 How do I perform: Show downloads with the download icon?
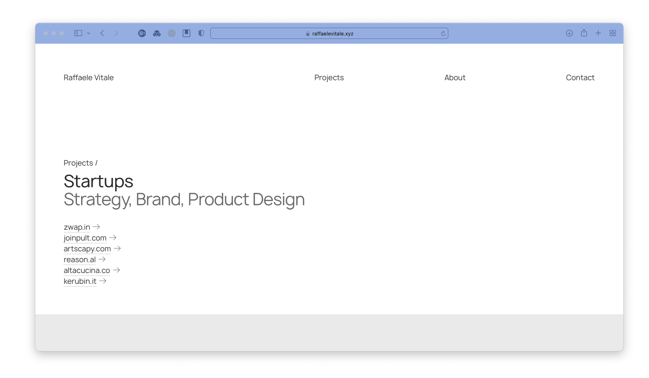click(569, 33)
